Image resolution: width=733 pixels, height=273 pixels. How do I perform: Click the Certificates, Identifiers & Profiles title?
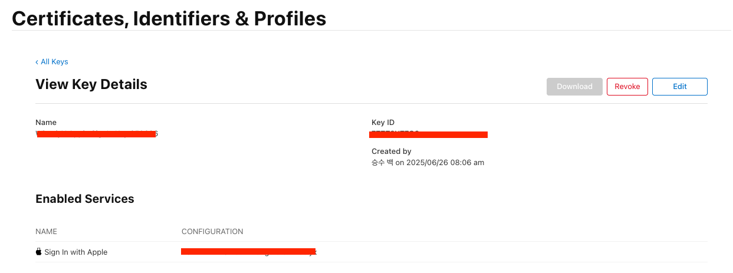tap(169, 18)
